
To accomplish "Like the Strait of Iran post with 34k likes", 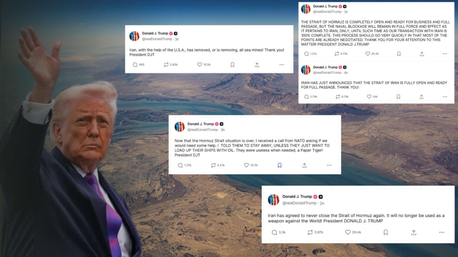I will click(369, 97).
